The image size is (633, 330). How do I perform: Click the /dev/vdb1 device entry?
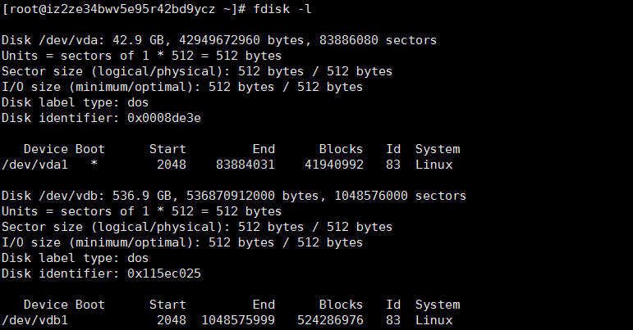pos(34,320)
